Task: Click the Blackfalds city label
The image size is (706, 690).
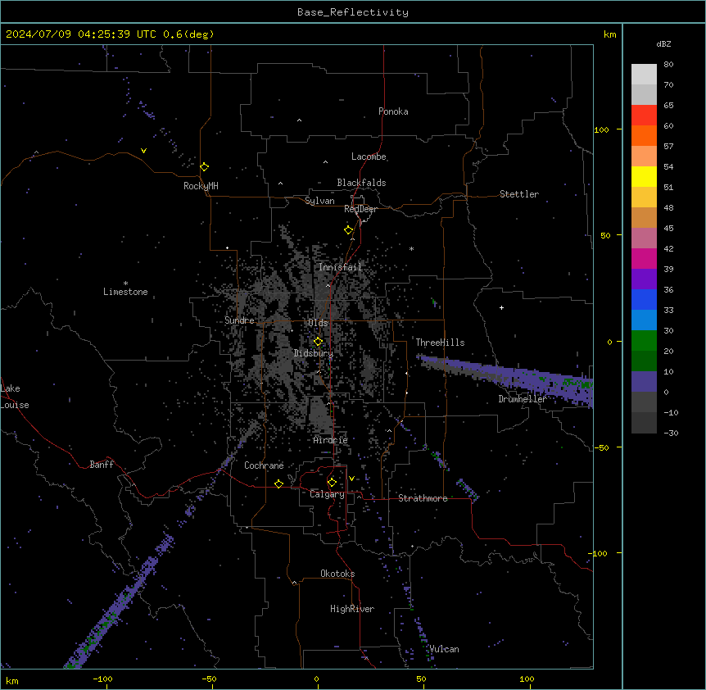Action: pos(361,183)
